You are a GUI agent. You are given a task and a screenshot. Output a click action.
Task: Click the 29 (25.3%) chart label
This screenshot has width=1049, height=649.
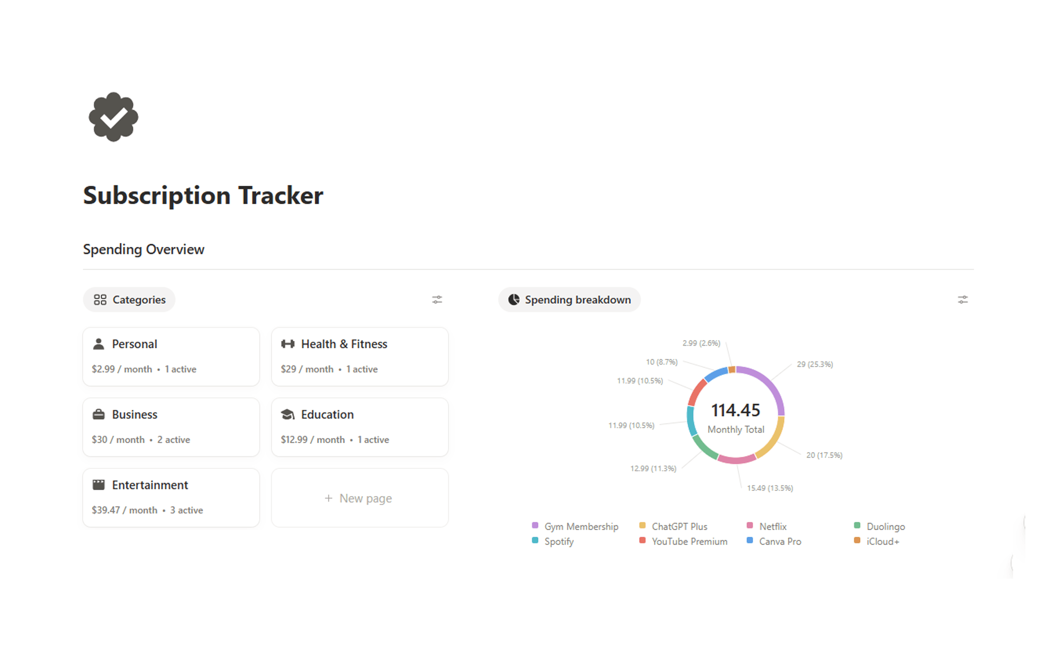tap(815, 364)
